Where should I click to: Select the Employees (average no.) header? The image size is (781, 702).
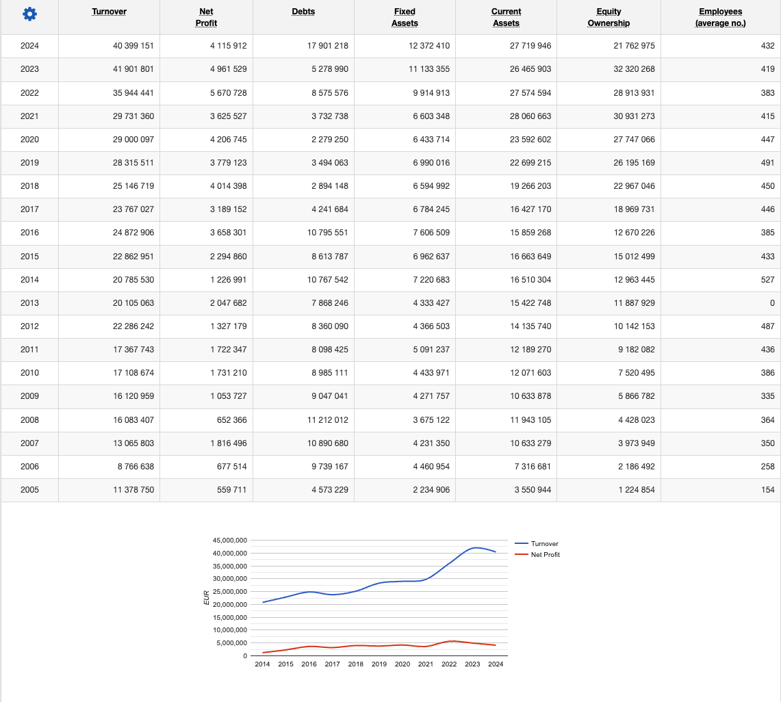(x=720, y=17)
